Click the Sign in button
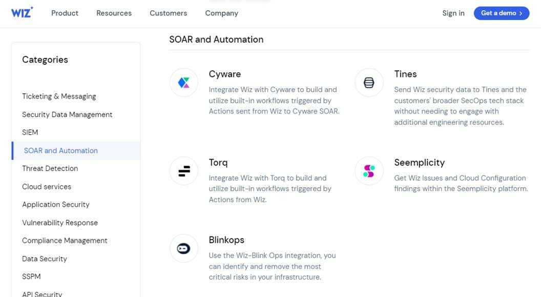This screenshot has width=541, height=297. 453,13
